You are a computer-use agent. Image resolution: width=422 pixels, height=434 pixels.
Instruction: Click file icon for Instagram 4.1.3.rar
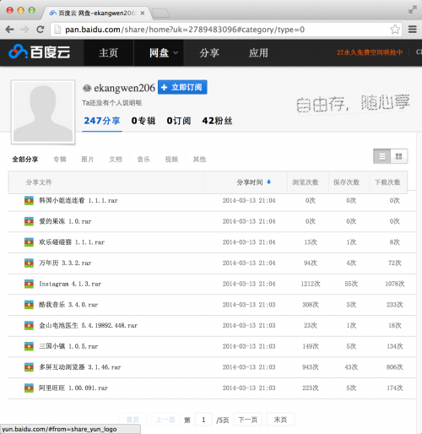[29, 284]
